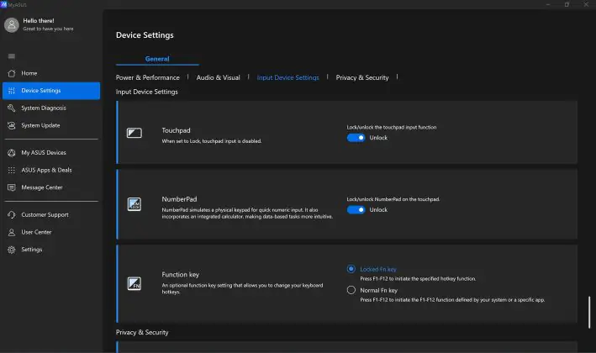Viewport: 596px width, 353px height.
Task: Click the Message Center icon
Action: [12, 187]
